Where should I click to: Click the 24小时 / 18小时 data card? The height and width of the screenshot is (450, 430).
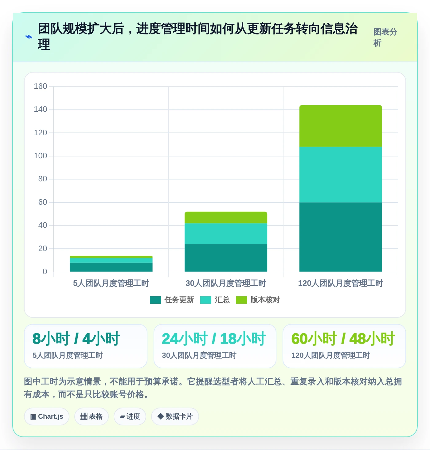click(x=215, y=346)
